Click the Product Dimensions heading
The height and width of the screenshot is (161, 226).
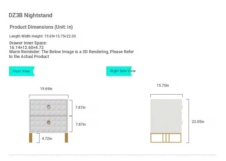click(x=41, y=27)
